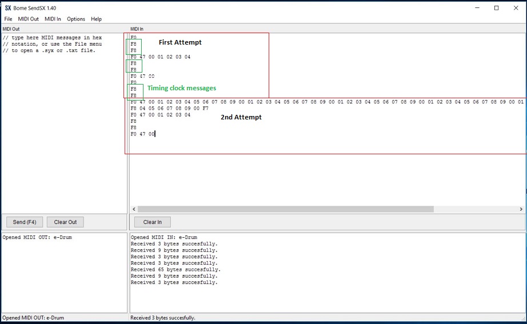Viewport: 527px width, 324px height.
Task: Click the MIDI Out log panel
Action: pos(64,271)
